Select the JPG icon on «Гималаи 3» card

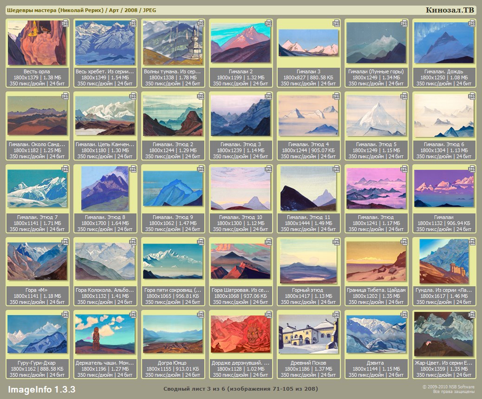pos(336,23)
